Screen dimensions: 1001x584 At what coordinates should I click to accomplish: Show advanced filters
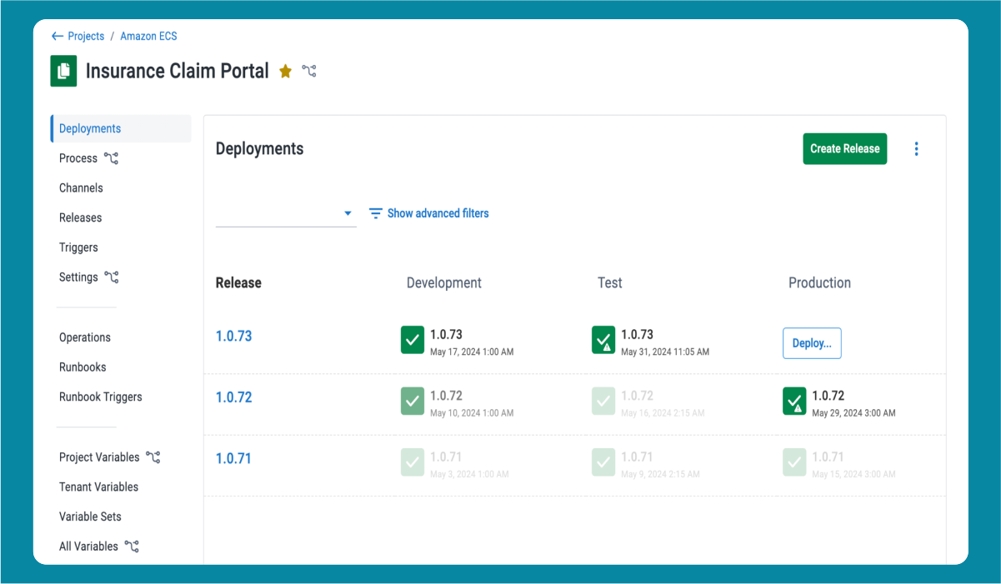click(438, 213)
